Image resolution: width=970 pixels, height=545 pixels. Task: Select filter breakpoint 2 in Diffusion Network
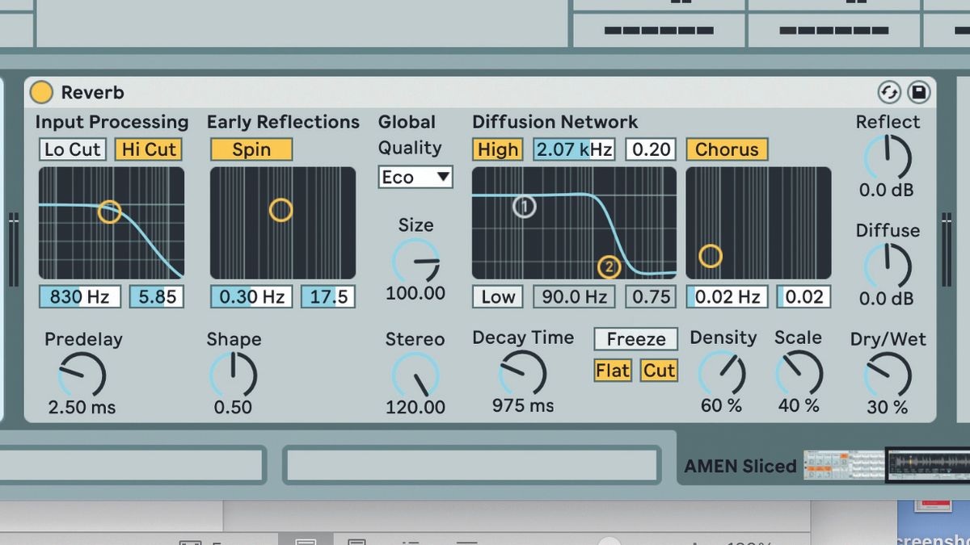tap(609, 266)
